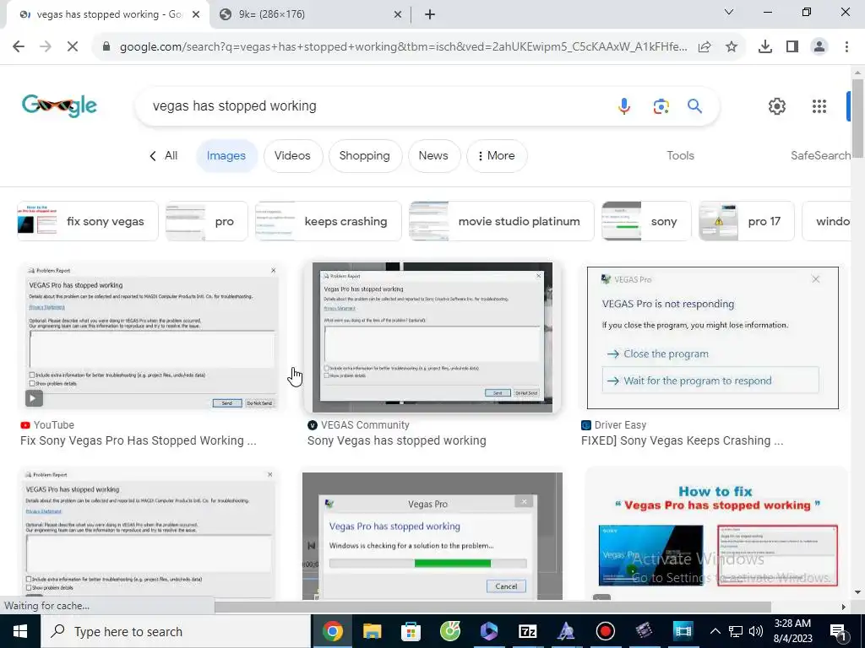The image size is (865, 648).
Task: Open tab search chevron in title bar
Action: [729, 12]
